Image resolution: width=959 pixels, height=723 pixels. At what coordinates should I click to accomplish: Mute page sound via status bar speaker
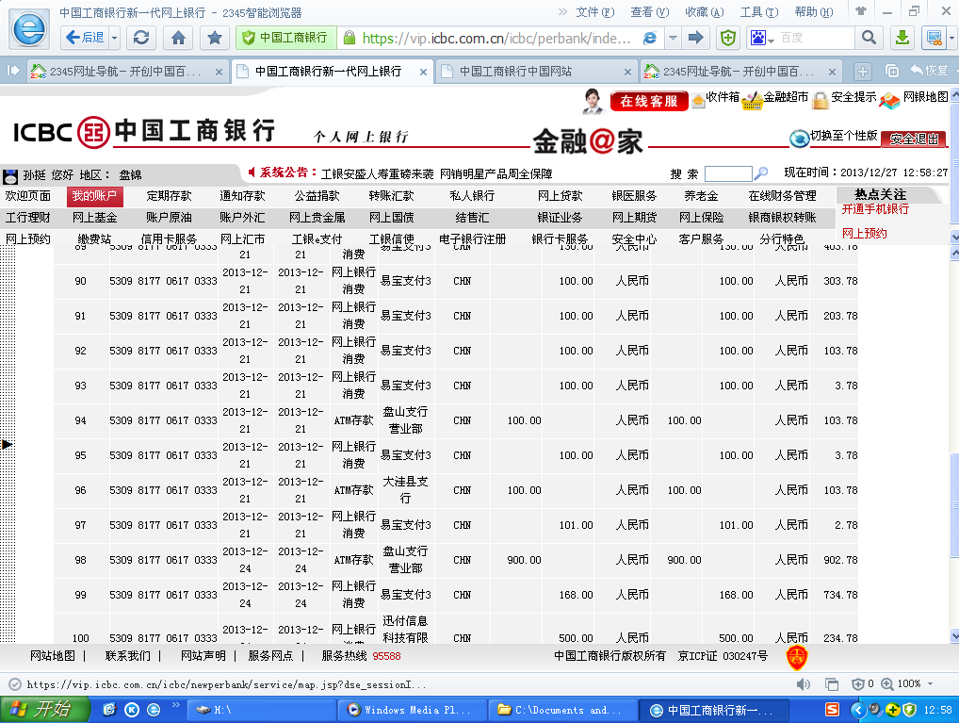pos(803,683)
